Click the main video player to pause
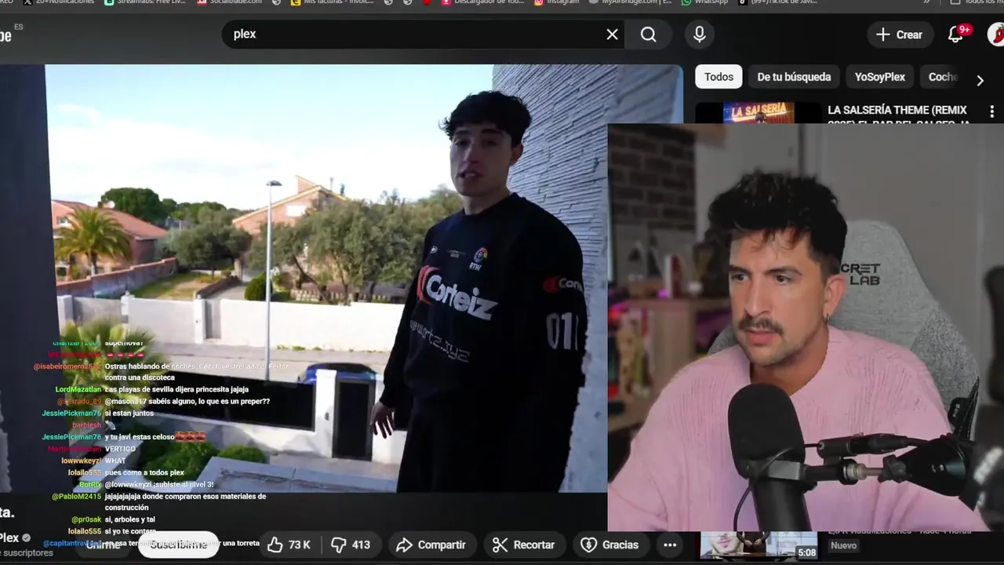Screen dimensions: 1004x565 tap(326, 278)
